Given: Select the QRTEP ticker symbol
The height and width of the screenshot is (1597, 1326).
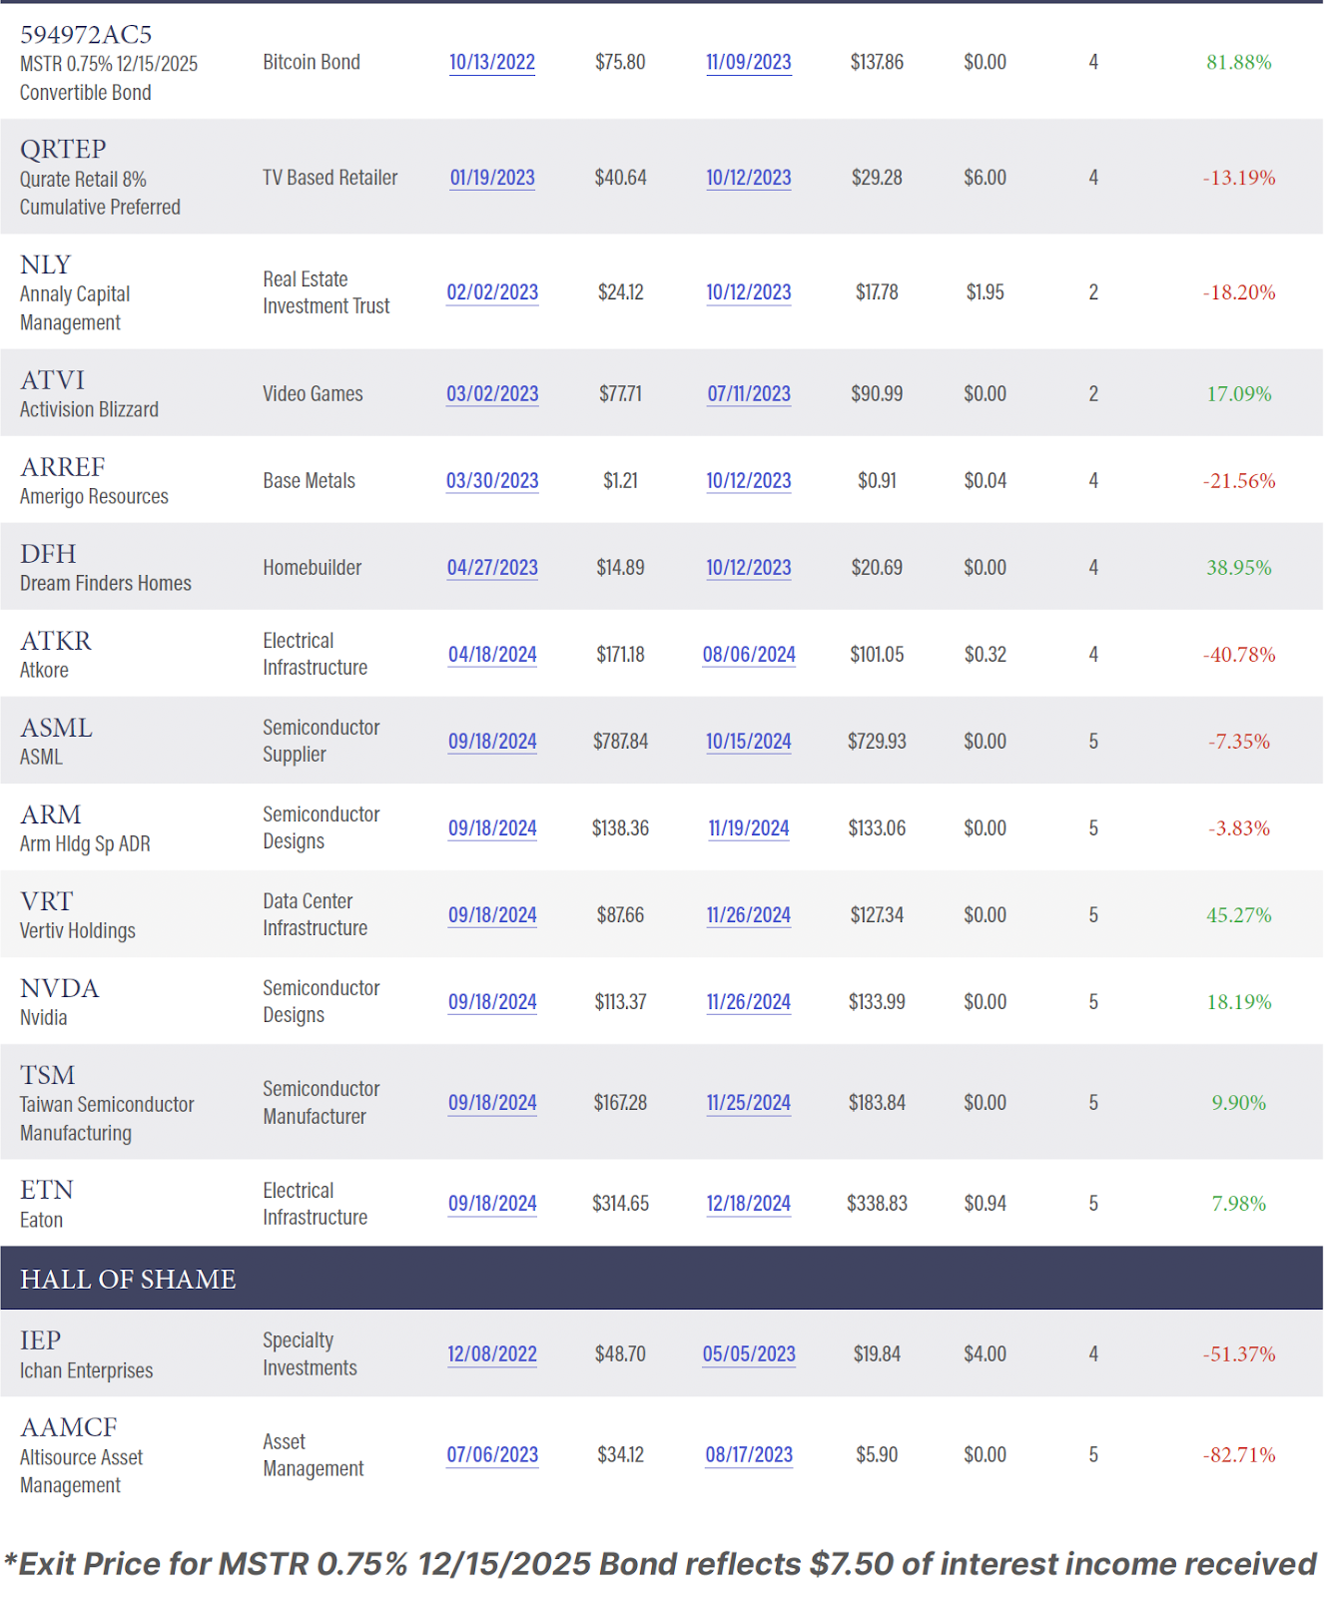Looking at the screenshot, I should (x=63, y=150).
